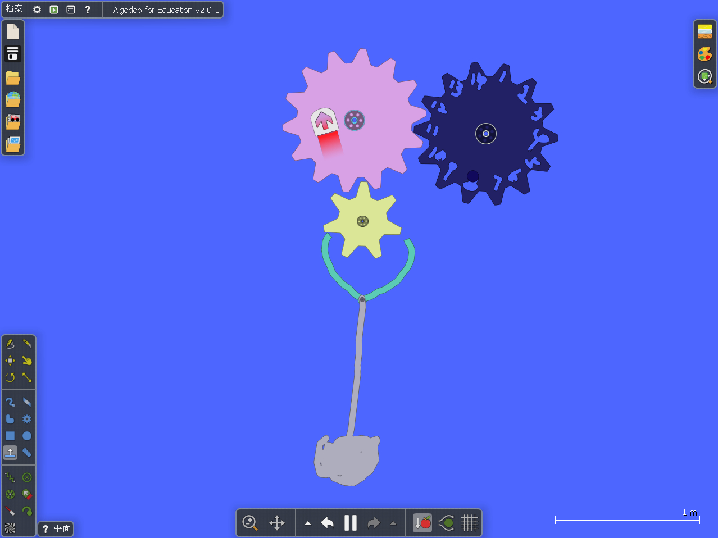Expand the undo history arrow
This screenshot has width=718, height=538.
click(308, 523)
